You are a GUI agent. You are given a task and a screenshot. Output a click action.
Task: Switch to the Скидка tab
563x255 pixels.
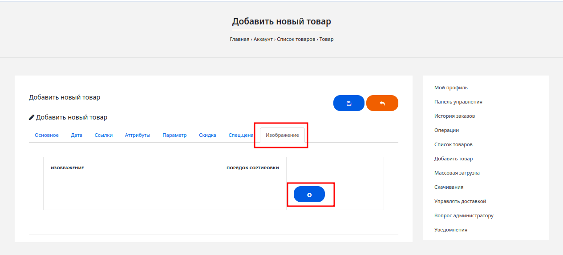point(207,135)
